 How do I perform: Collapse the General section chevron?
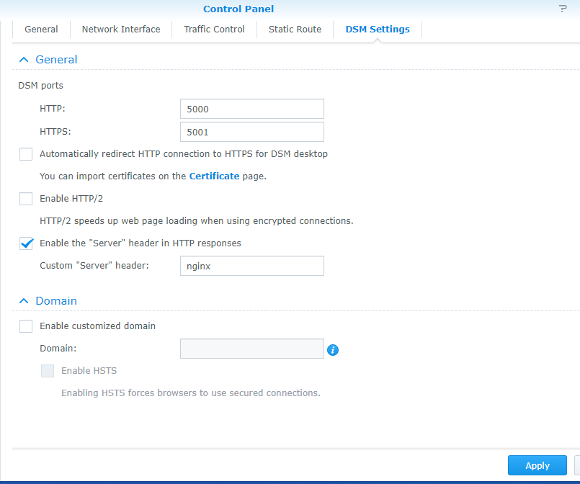pyautogui.click(x=24, y=60)
